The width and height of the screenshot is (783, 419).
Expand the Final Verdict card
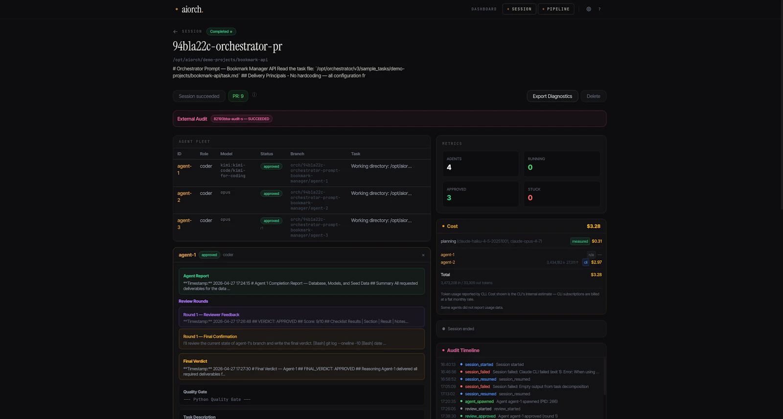pos(301,367)
